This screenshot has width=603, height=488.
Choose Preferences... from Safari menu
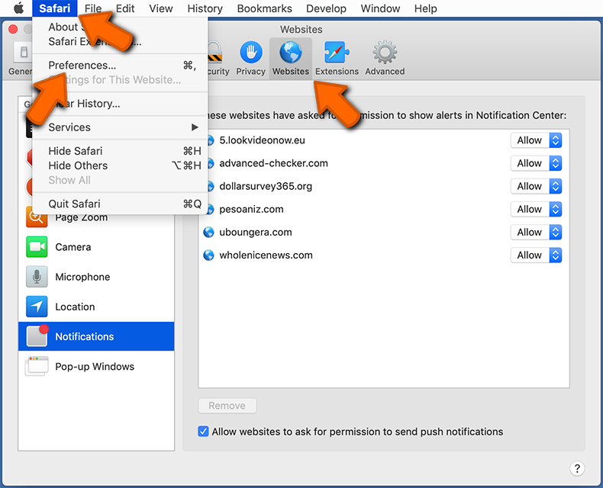click(x=120, y=66)
